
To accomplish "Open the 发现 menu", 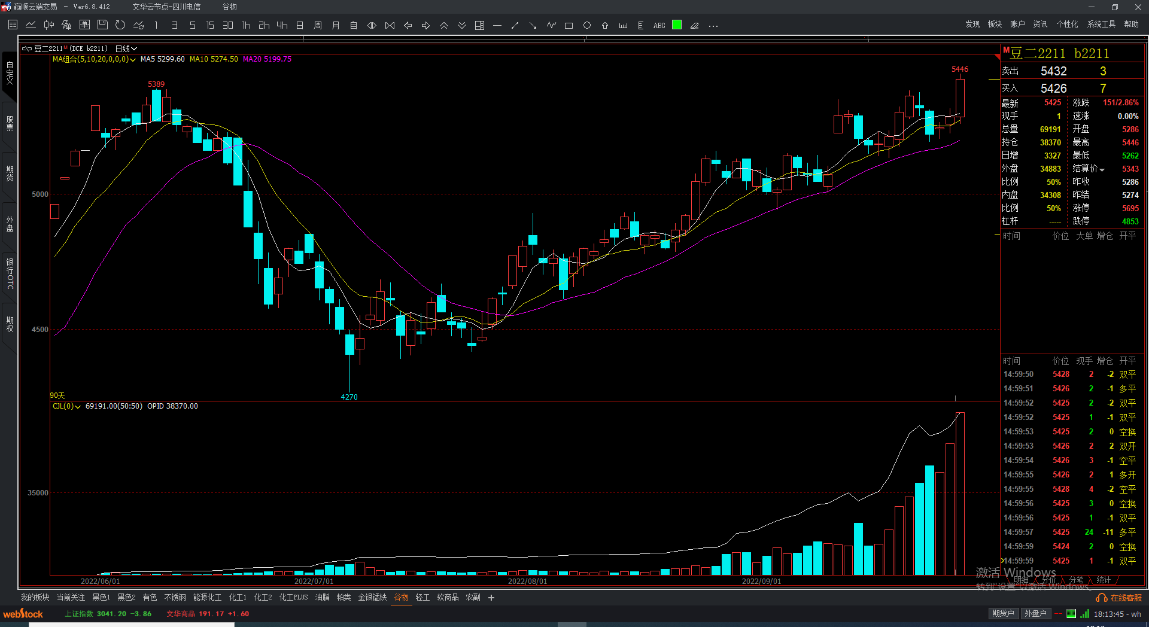I will pos(972,24).
